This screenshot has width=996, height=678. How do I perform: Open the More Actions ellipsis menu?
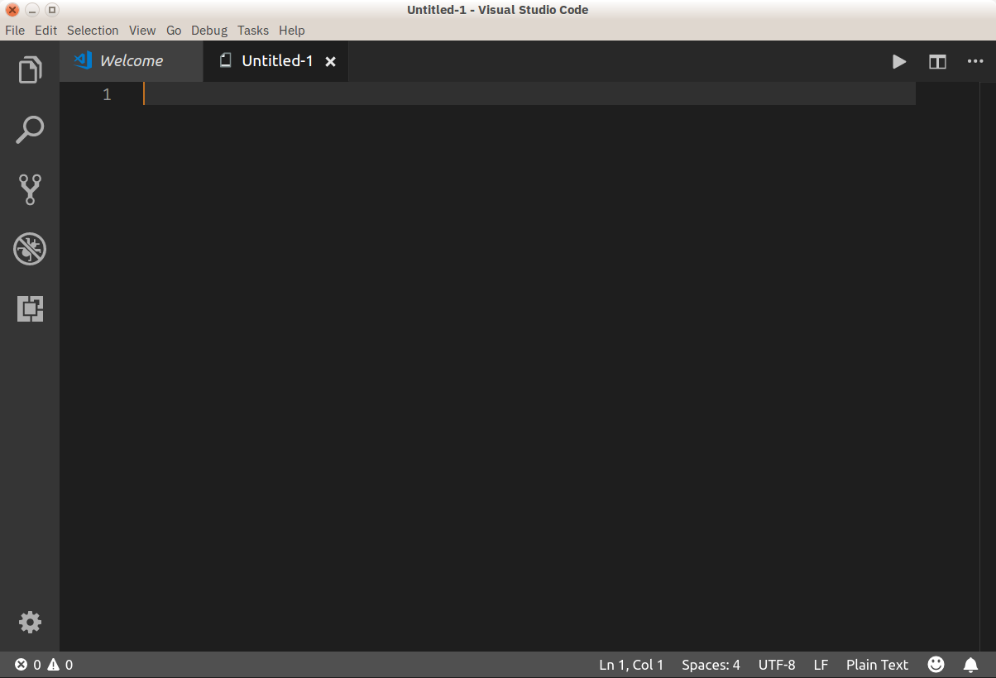point(975,61)
